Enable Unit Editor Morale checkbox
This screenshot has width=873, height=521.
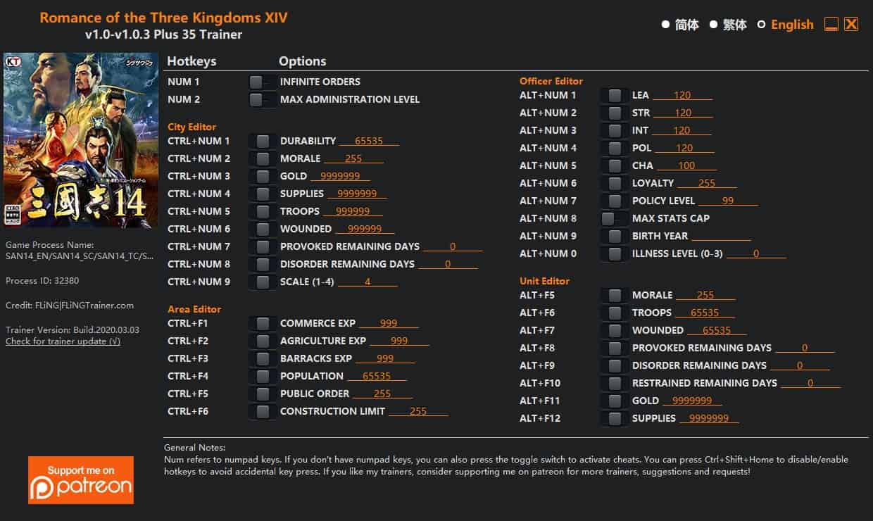point(615,295)
